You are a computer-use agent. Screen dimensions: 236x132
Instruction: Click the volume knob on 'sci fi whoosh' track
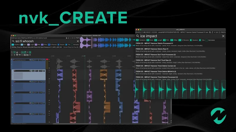point(30,60)
